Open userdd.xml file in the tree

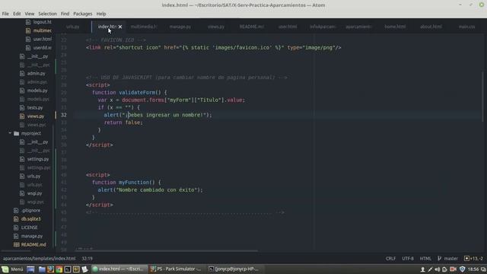43,48
